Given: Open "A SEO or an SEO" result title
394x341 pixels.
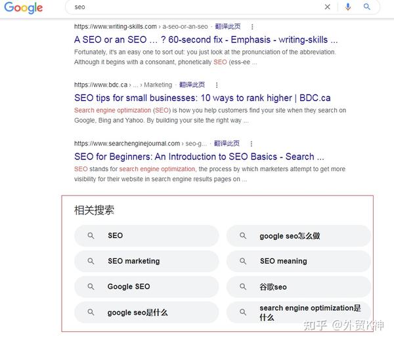Looking at the screenshot, I should coord(206,39).
